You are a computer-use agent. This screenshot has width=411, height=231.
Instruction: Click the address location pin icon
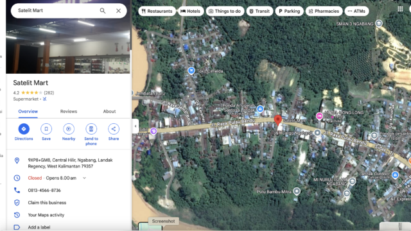coord(17,160)
